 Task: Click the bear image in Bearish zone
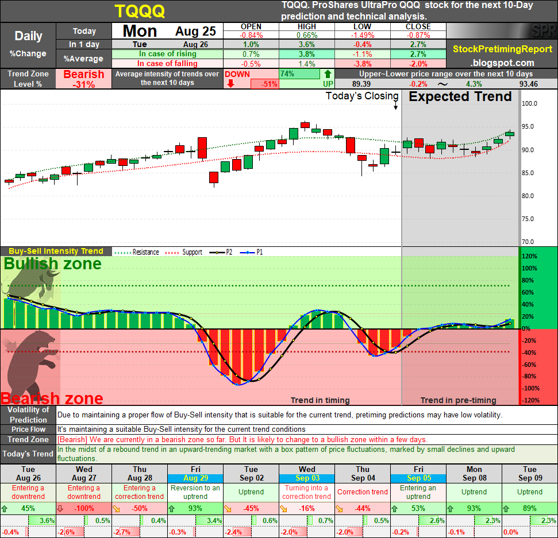pyautogui.click(x=31, y=363)
